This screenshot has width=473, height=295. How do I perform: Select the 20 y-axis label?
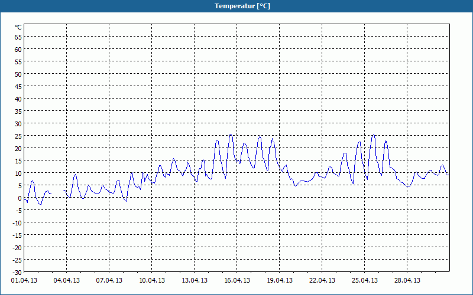coord(18,149)
